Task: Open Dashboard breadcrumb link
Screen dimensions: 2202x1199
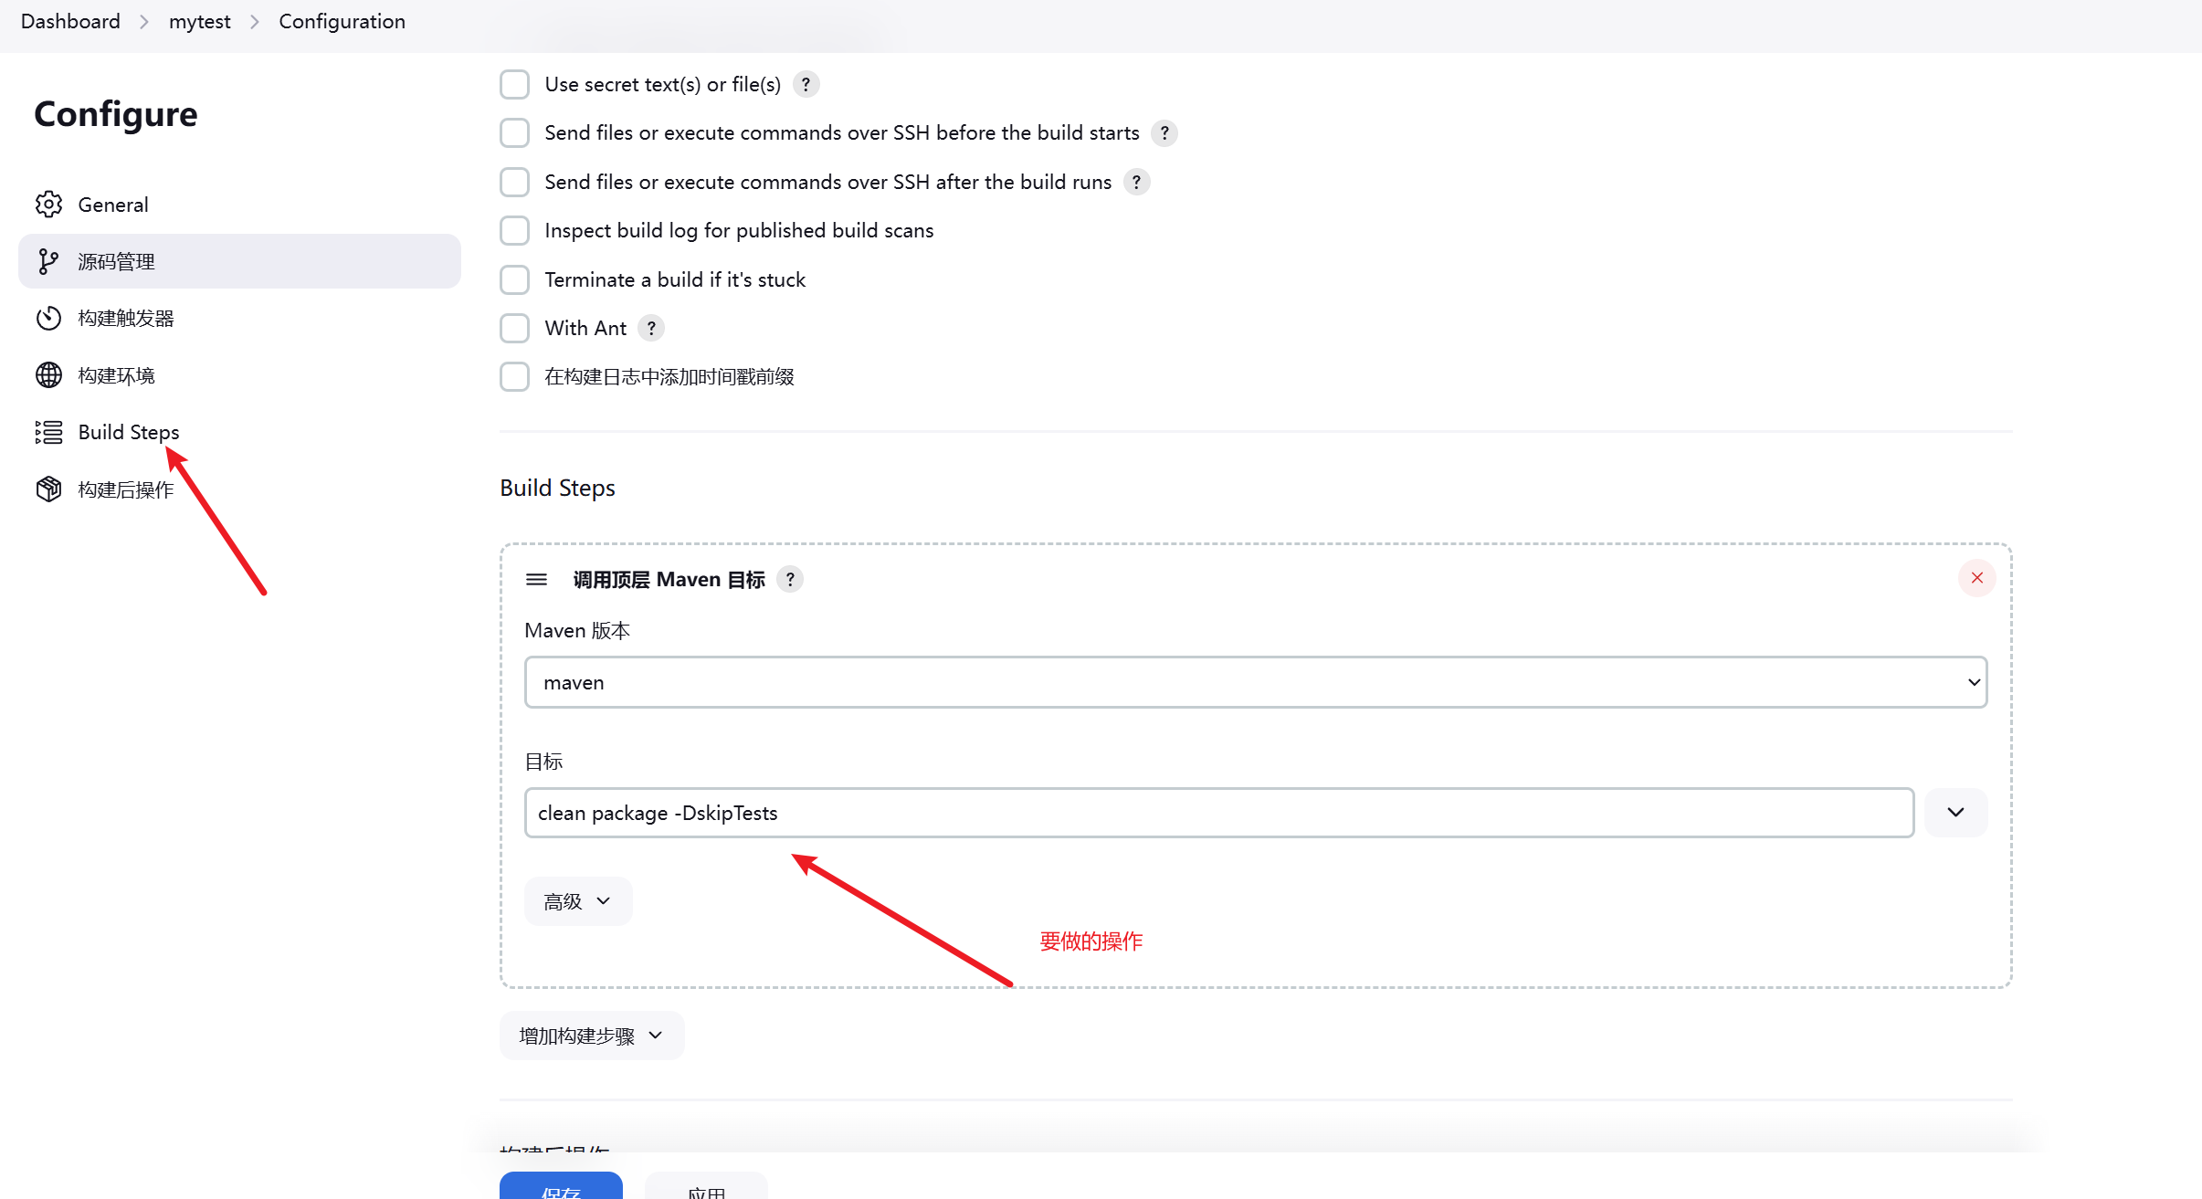Action: pos(70,21)
